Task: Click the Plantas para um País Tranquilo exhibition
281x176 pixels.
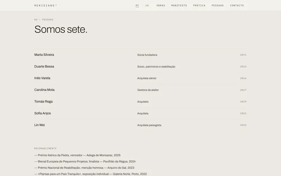Action: coord(91,174)
